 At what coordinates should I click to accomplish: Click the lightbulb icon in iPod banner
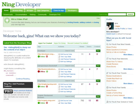[7, 20]
